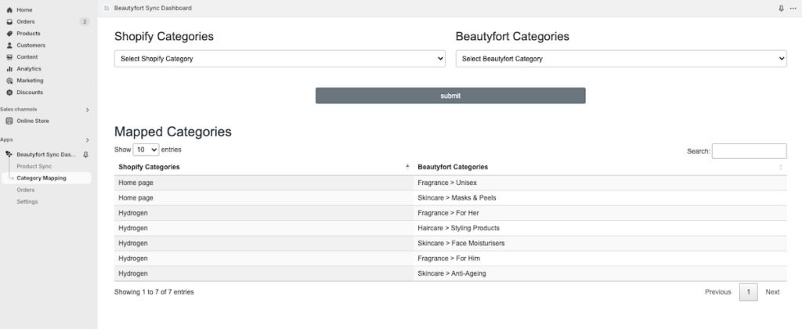This screenshot has width=802, height=329.
Task: Open the Select Beautyfort Category dropdown
Action: click(x=621, y=58)
